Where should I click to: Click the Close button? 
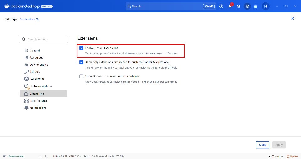pyautogui.click(x=262, y=145)
